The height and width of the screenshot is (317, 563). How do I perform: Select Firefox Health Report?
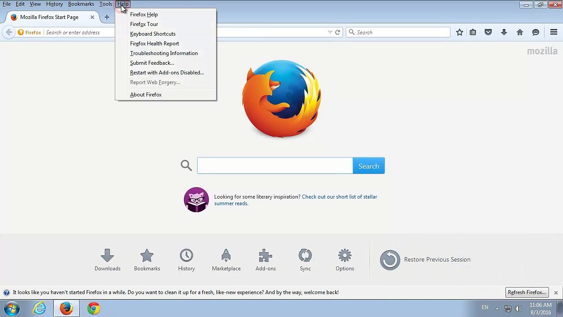[x=165, y=44]
